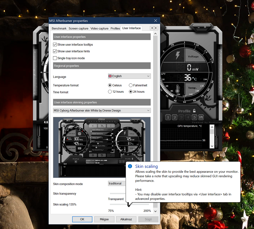Click the User interface skinning properties header
This screenshot has width=254, height=229.
tap(102, 102)
